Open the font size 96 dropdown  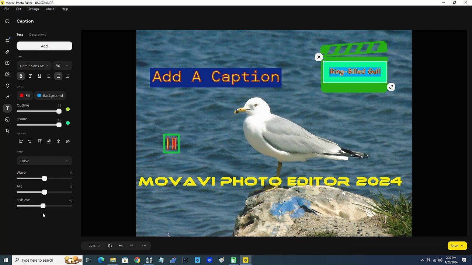(x=62, y=66)
